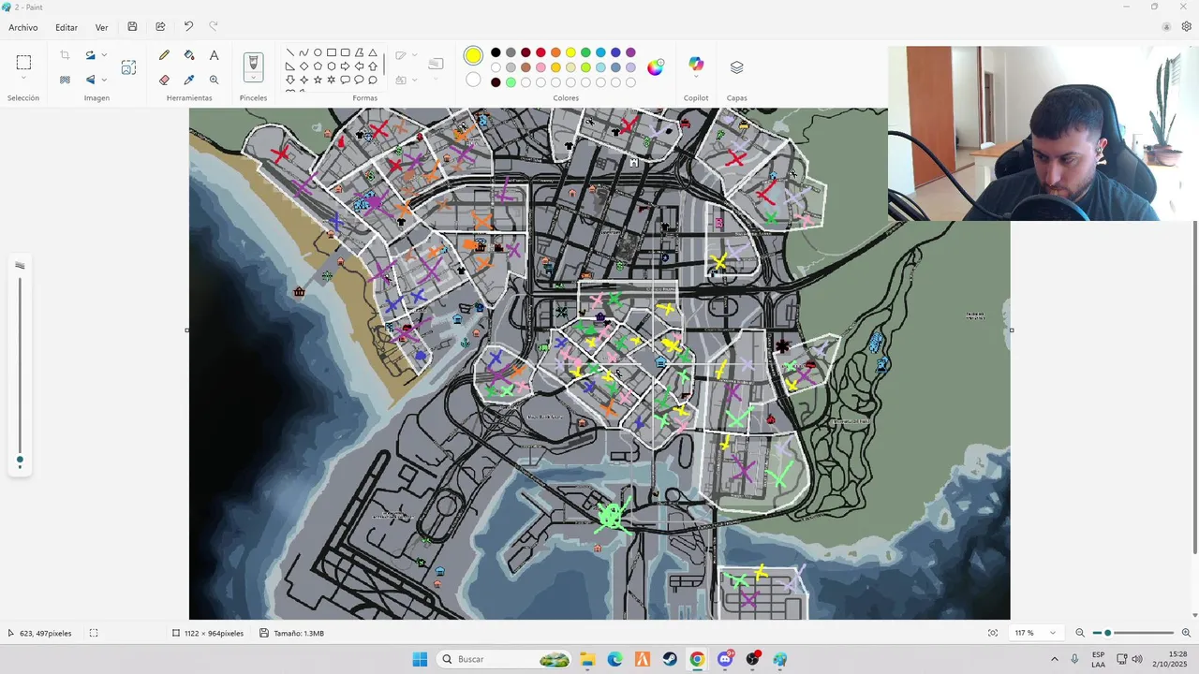
Task: Open the Ver menu
Action: point(101,27)
